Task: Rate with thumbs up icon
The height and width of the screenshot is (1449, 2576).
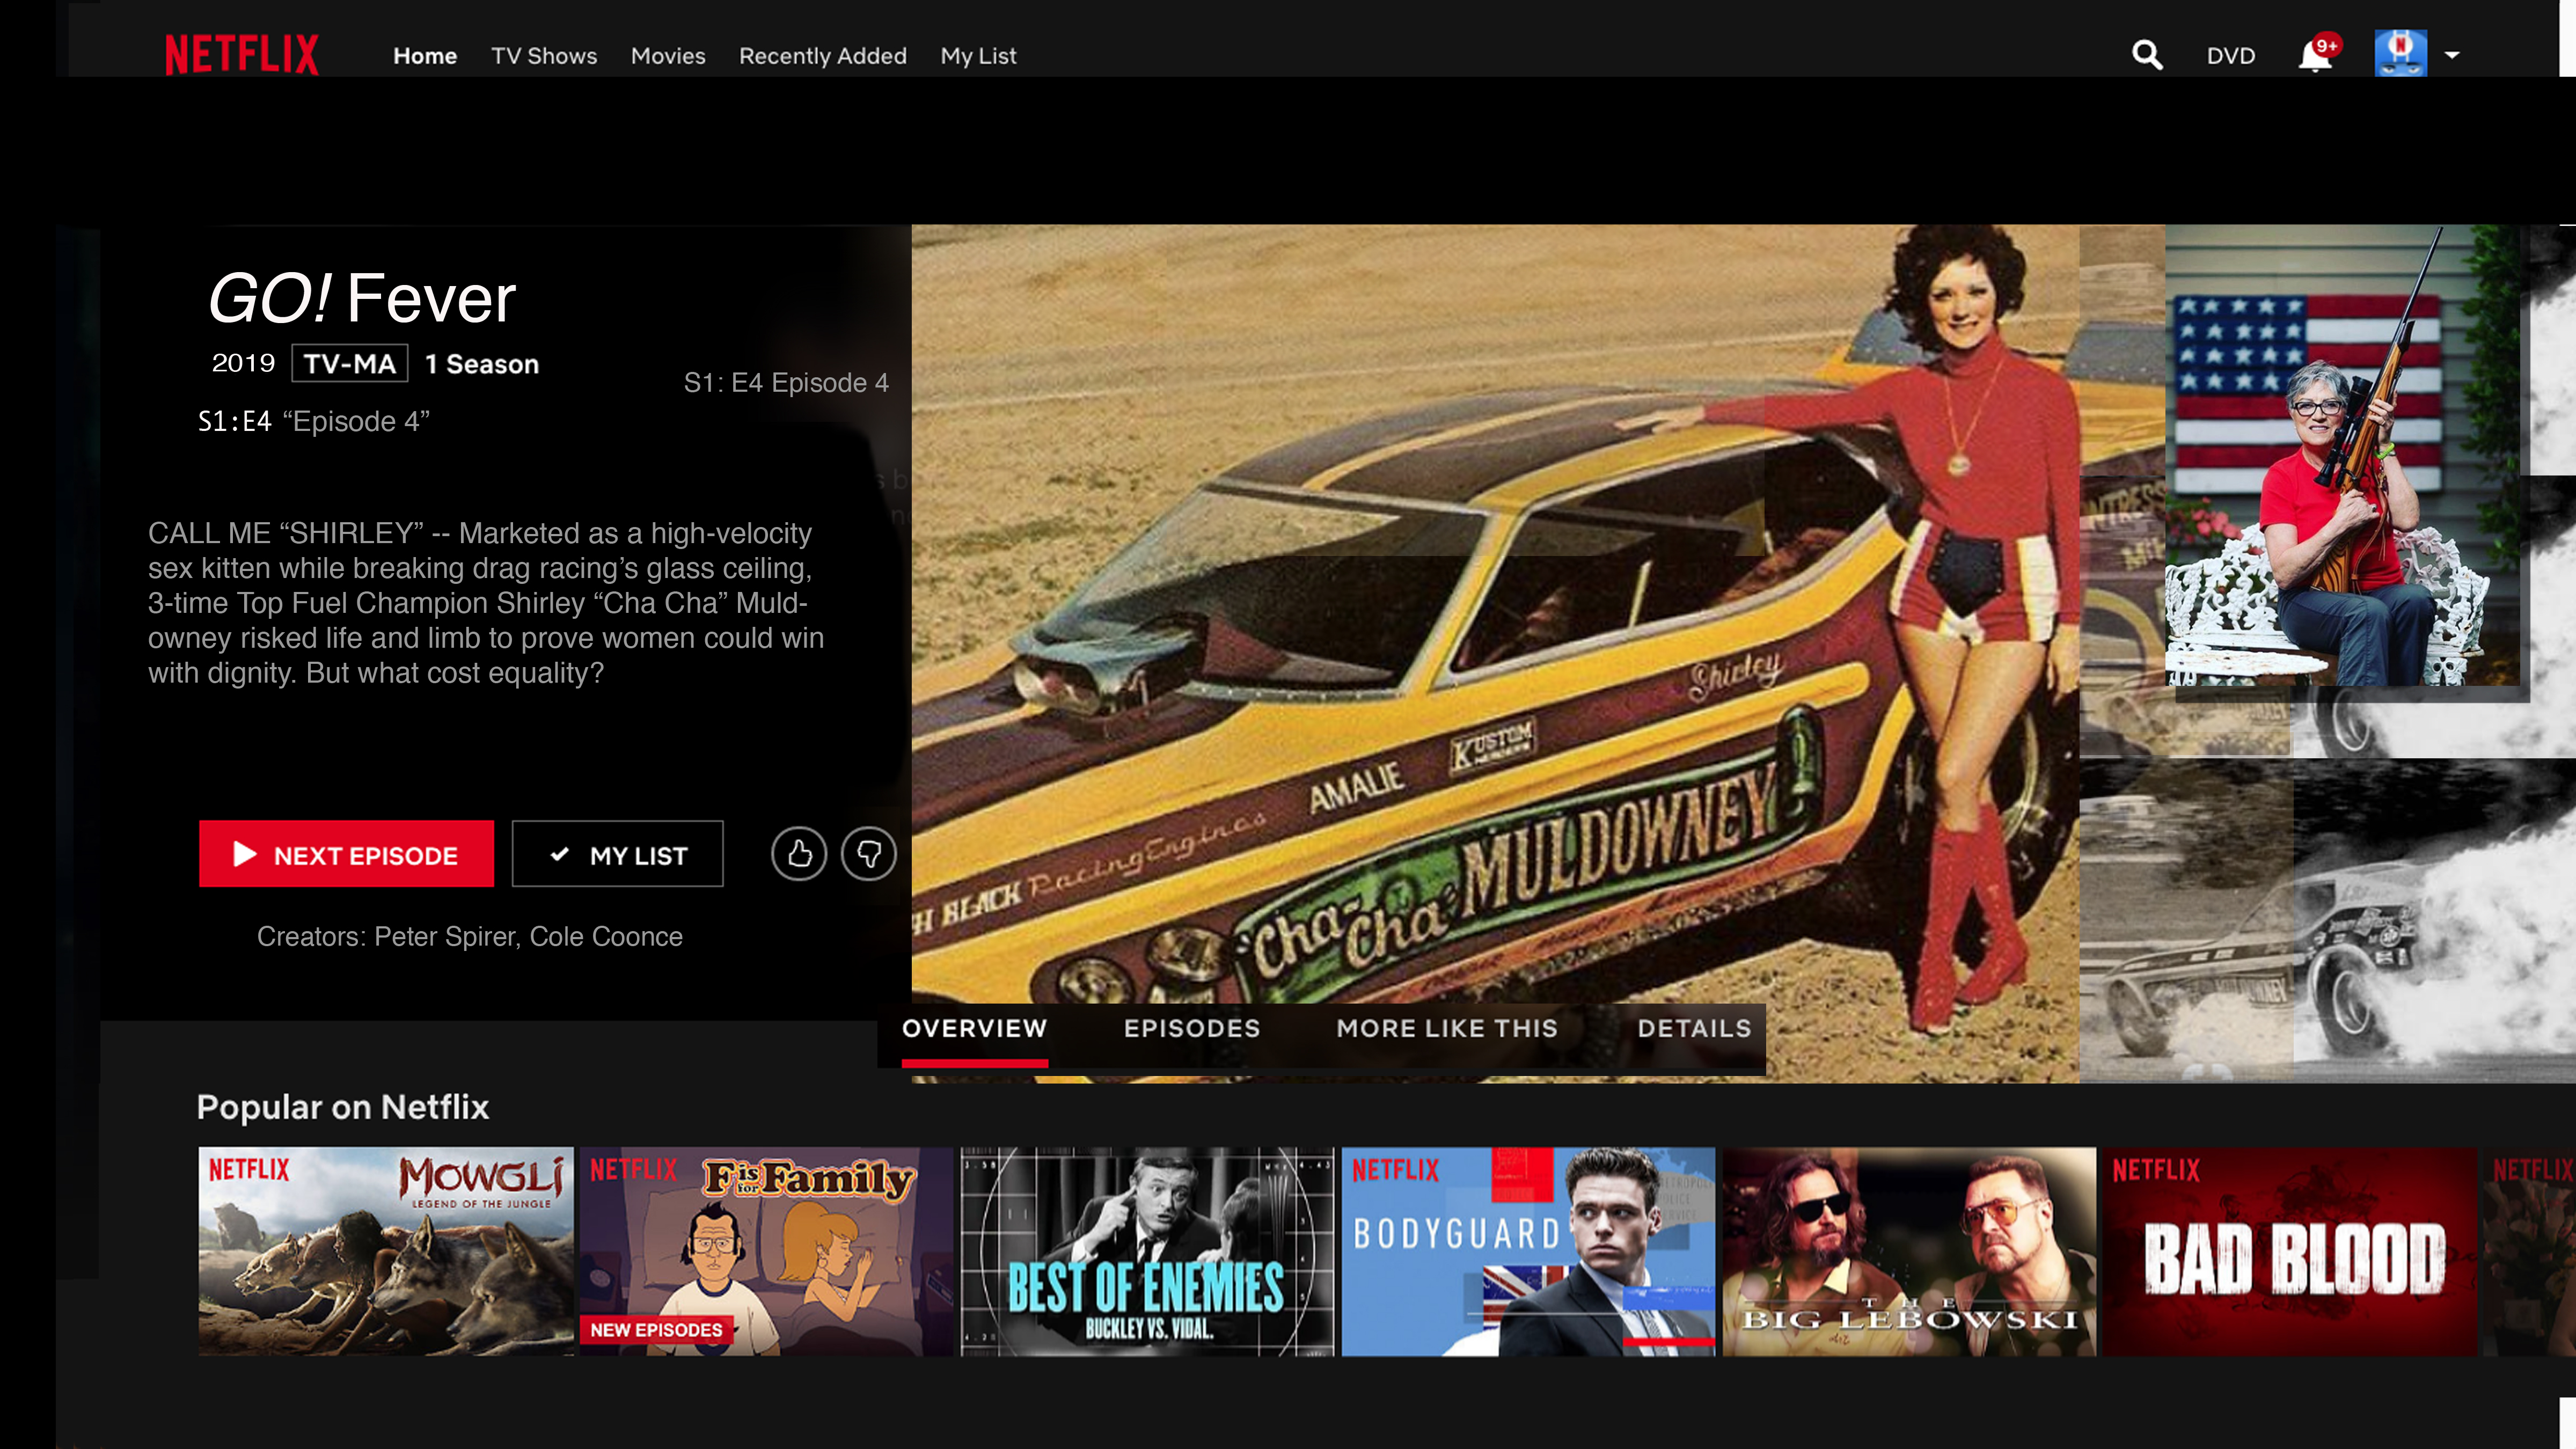Action: pyautogui.click(x=798, y=854)
